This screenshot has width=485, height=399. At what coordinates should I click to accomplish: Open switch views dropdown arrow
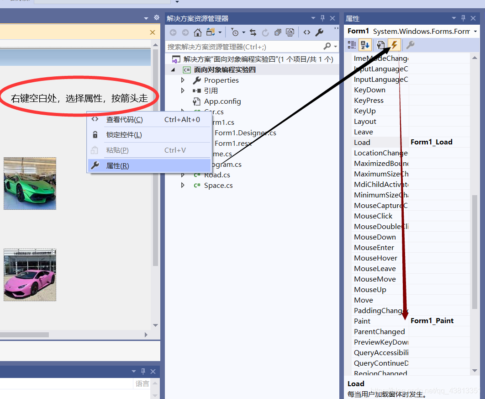220,32
